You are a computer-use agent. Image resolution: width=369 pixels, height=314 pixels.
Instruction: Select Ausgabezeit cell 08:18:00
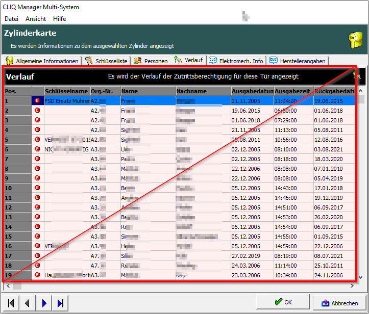pos(293,159)
